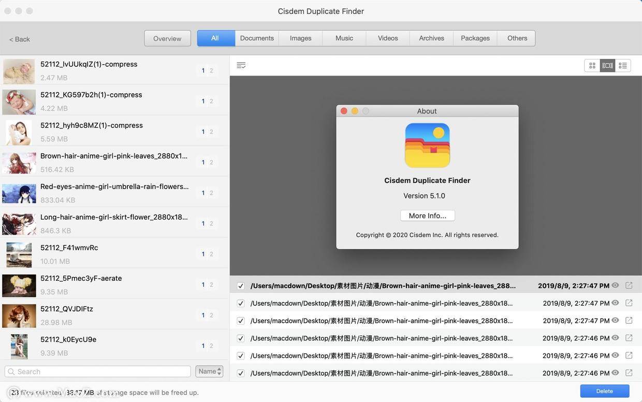Toggle copy 2 of 52112_k0EycU9e
Viewport: 642px width, 402px height.
coord(211,346)
